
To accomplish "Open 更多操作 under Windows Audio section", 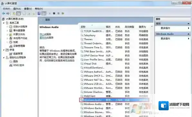I will click(x=165, y=39).
